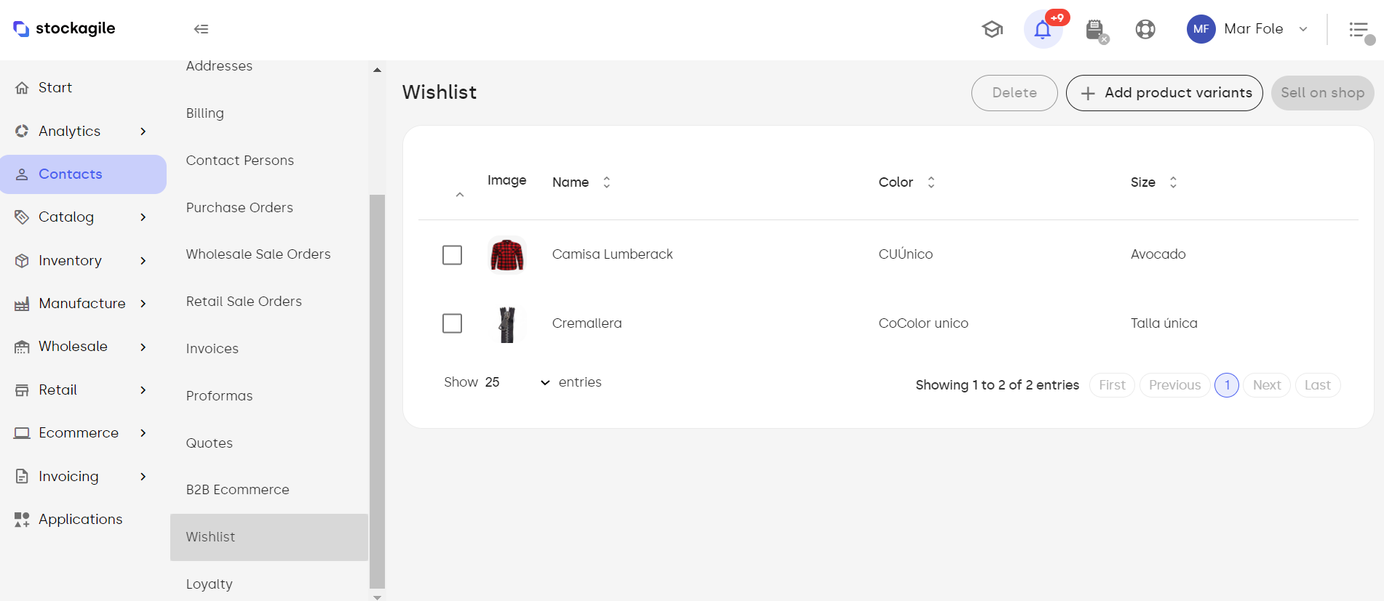This screenshot has height=601, width=1384.
Task: Click the Camisa Lumberack name cell
Action: [613, 254]
